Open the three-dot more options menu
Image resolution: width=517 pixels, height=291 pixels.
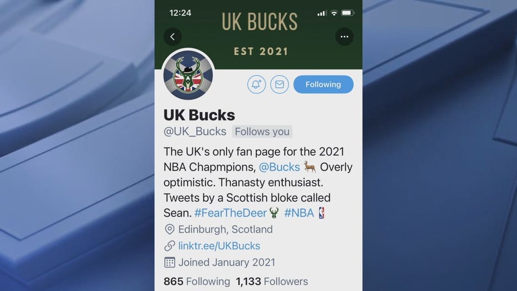[344, 37]
